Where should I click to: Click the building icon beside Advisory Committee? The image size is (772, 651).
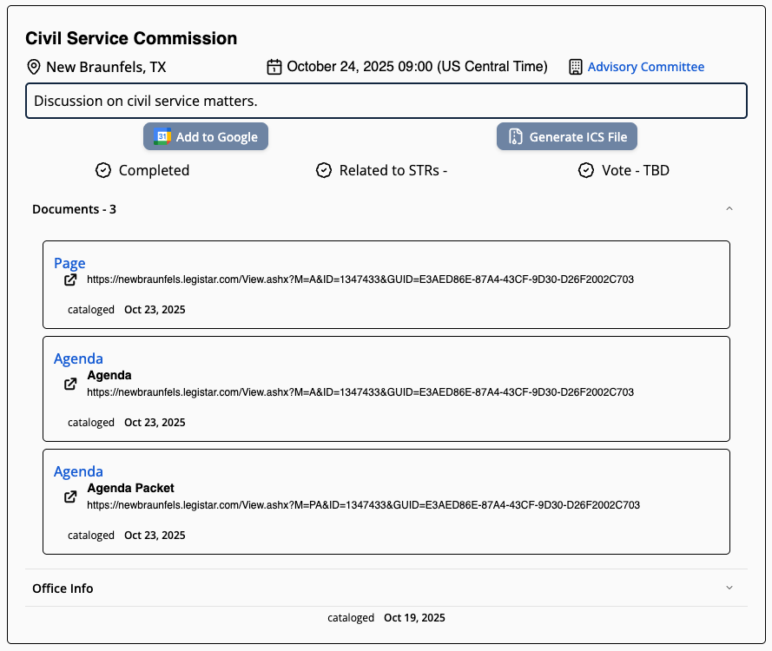point(576,67)
